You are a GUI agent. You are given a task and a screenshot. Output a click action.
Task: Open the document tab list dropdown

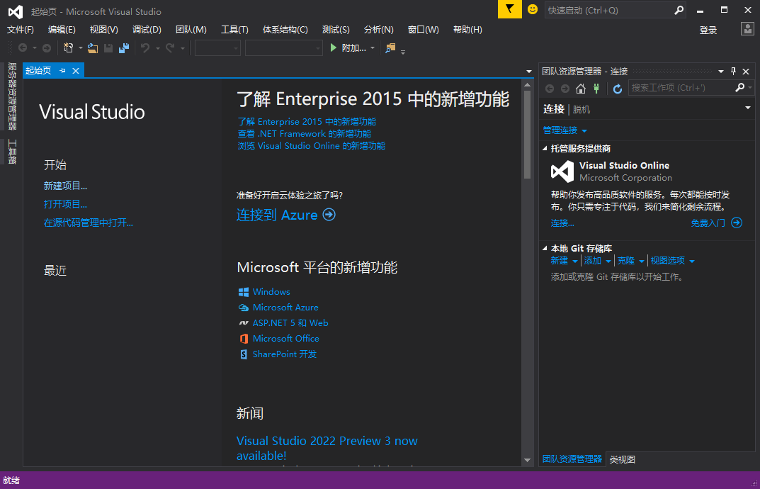pyautogui.click(x=529, y=72)
